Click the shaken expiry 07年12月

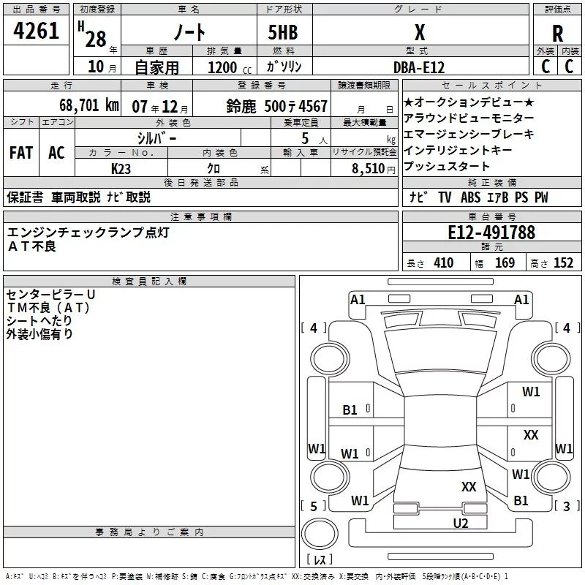point(160,107)
